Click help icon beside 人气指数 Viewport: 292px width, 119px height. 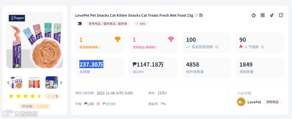[262, 47]
